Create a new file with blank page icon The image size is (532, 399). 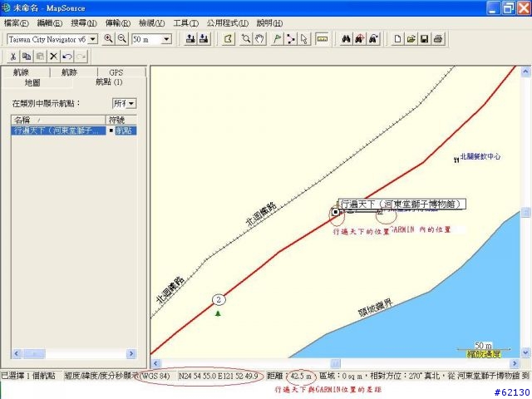(397, 39)
